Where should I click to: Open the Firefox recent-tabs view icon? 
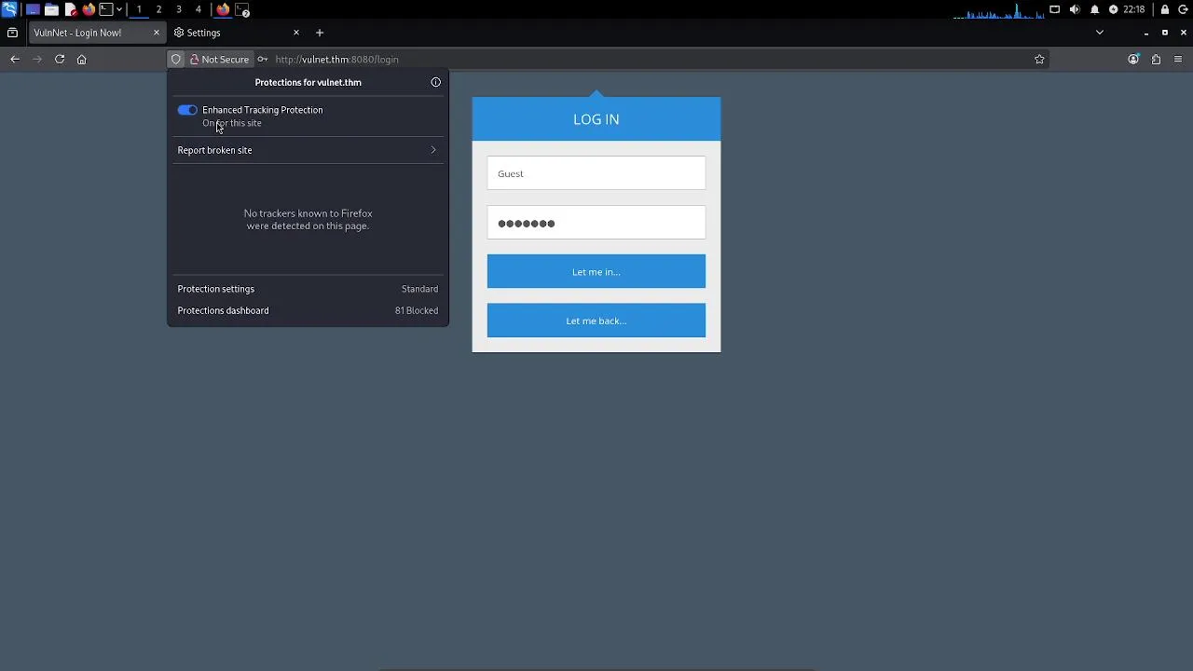[12, 33]
